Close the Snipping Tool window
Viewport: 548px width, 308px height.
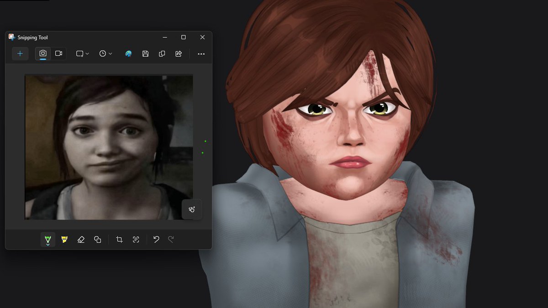point(202,37)
